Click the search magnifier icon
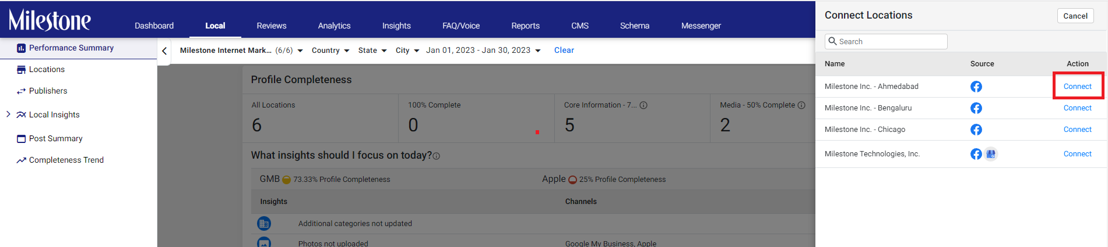Viewport: 1108px width, 247px height. pos(833,41)
